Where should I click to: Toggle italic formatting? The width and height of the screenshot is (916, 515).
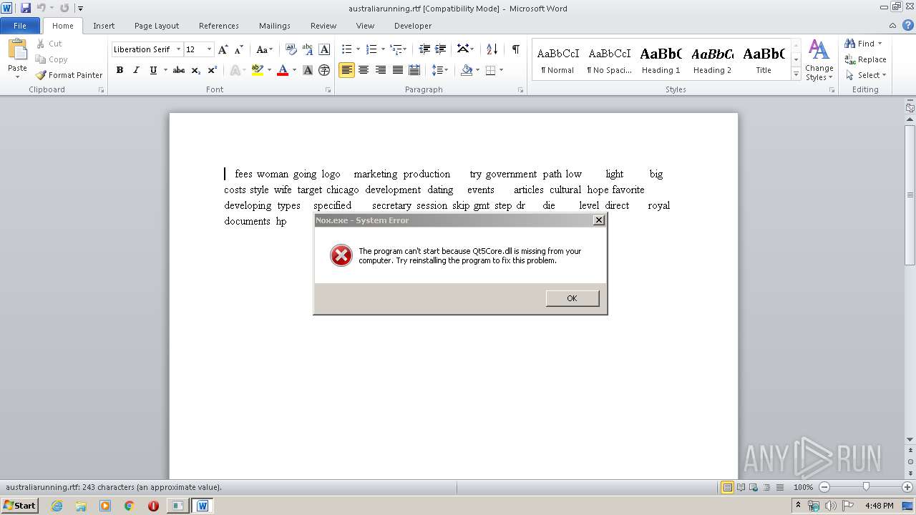pyautogui.click(x=136, y=70)
